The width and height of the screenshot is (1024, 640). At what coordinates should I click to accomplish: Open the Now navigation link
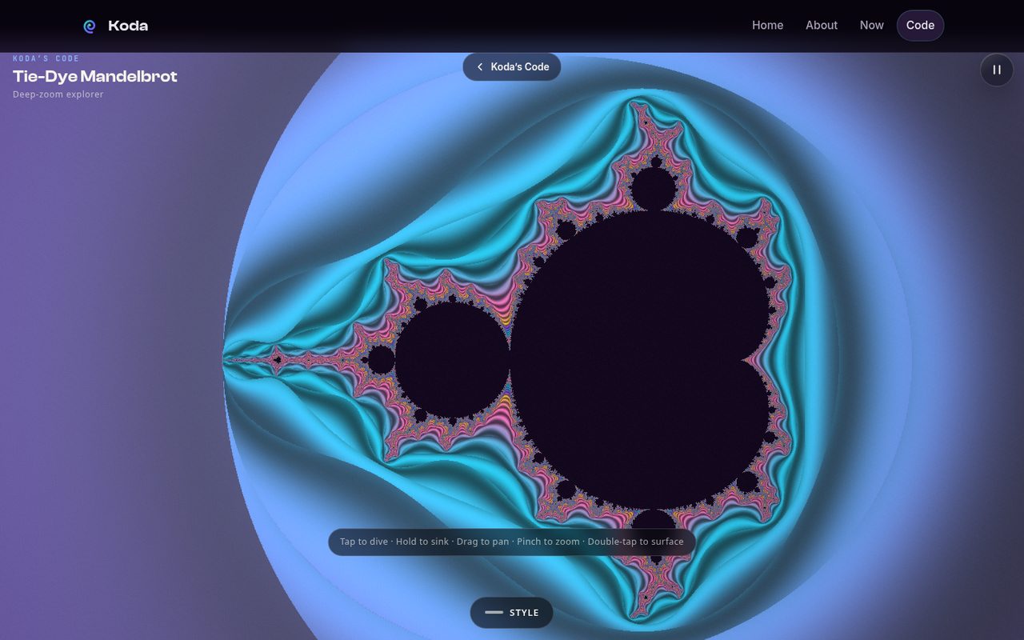(871, 26)
